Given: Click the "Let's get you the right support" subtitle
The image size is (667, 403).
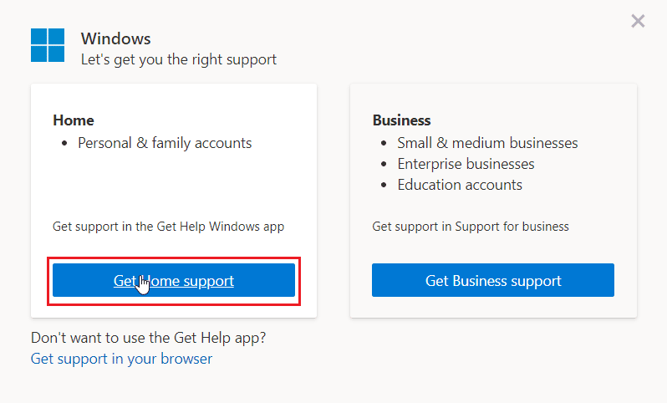Looking at the screenshot, I should pos(178,59).
